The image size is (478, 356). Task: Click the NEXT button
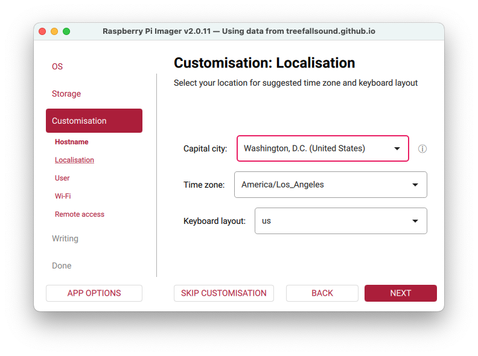pos(401,293)
